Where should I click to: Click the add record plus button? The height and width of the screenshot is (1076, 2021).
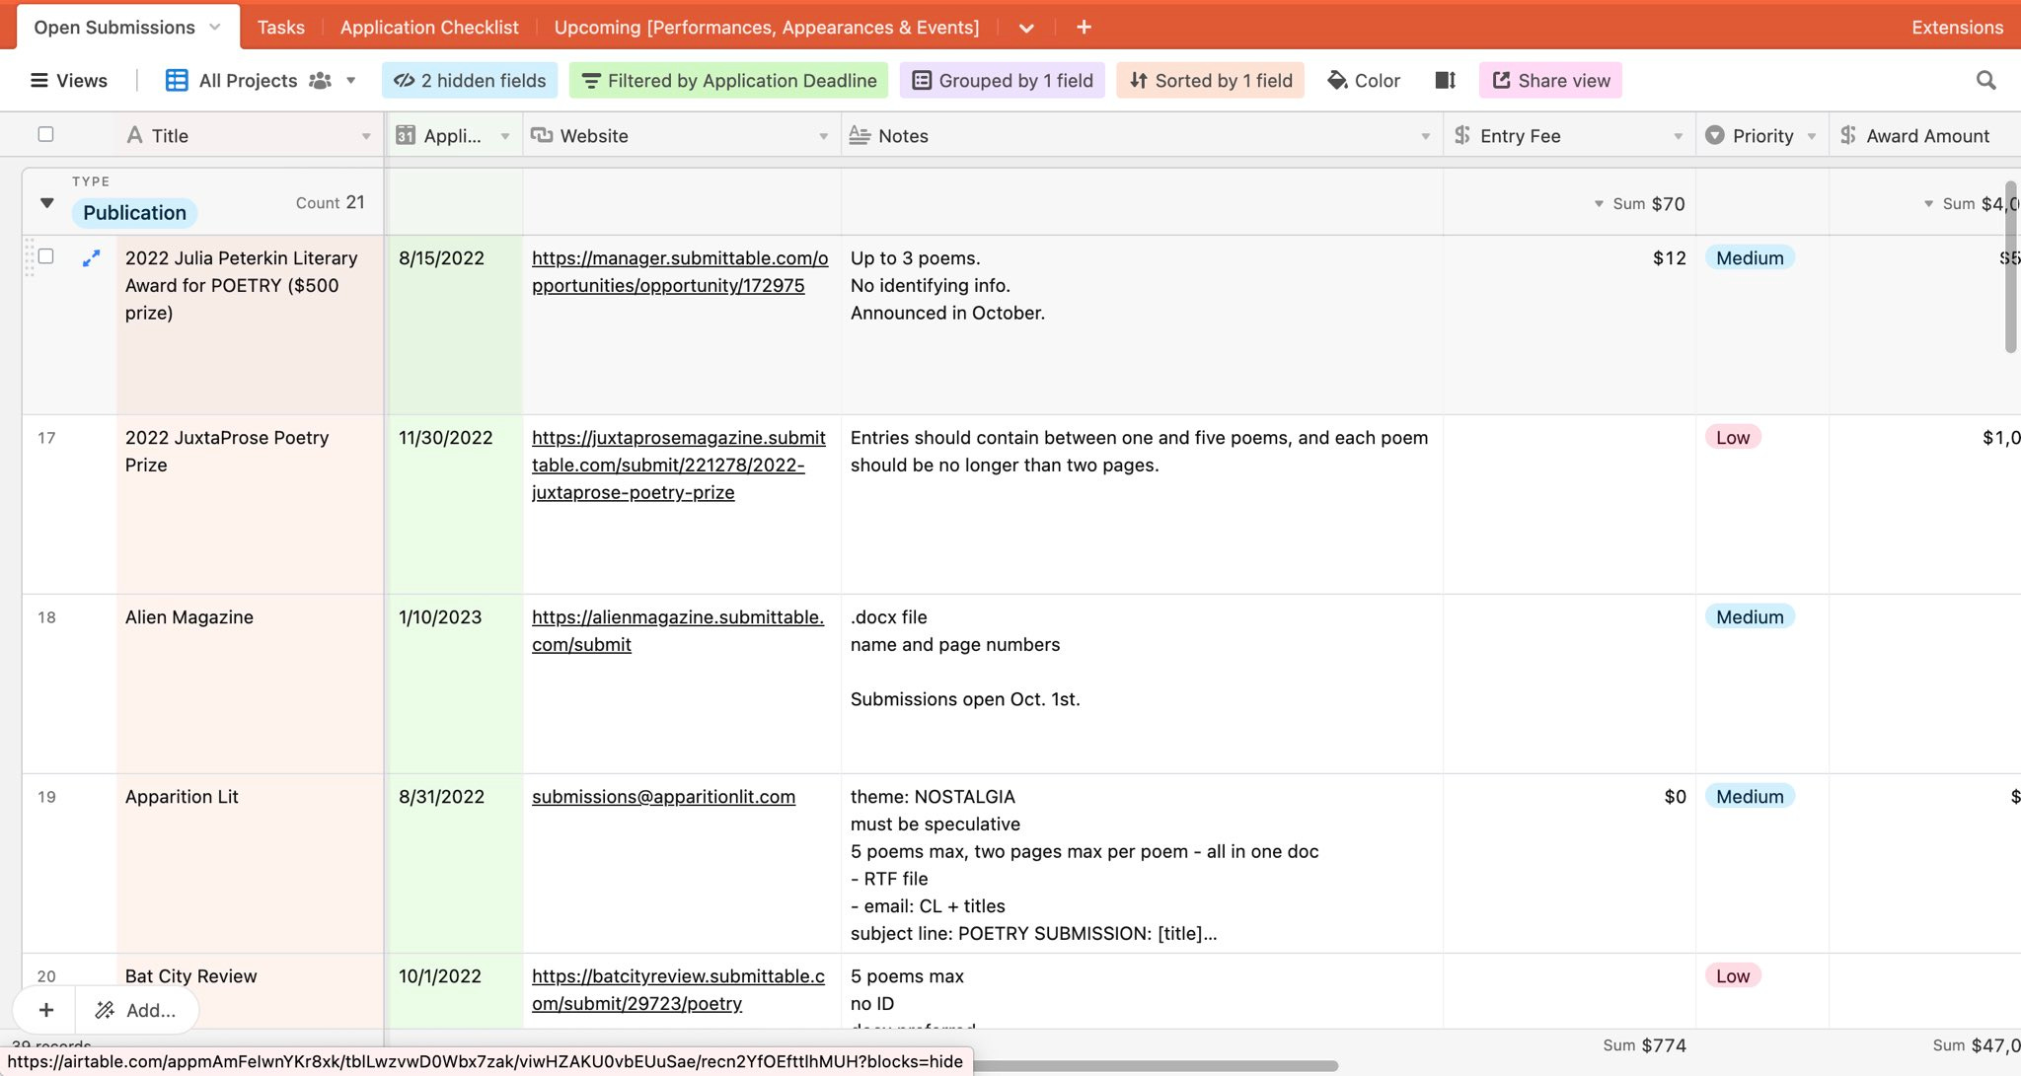tap(46, 1009)
